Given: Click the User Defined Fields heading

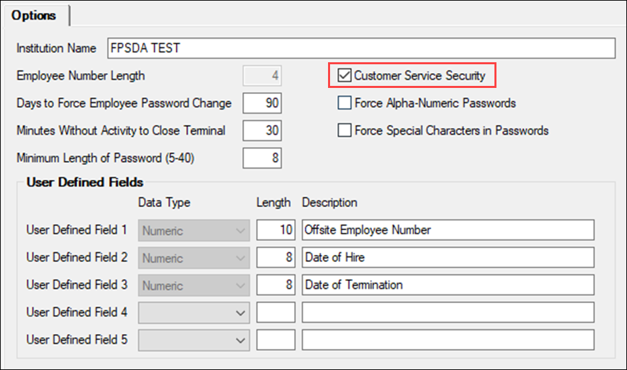Looking at the screenshot, I should click(x=85, y=183).
